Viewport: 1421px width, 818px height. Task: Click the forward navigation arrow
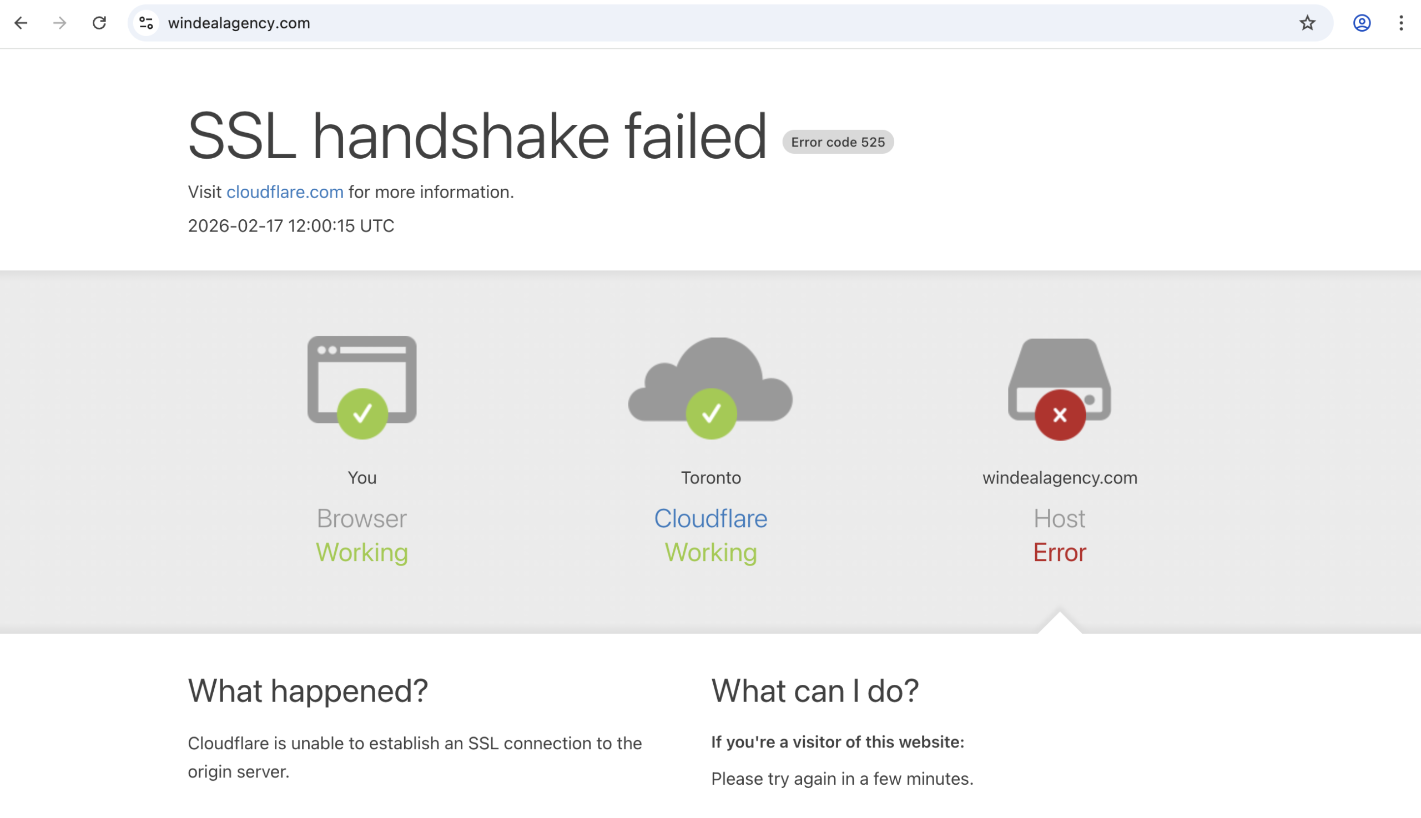(59, 23)
